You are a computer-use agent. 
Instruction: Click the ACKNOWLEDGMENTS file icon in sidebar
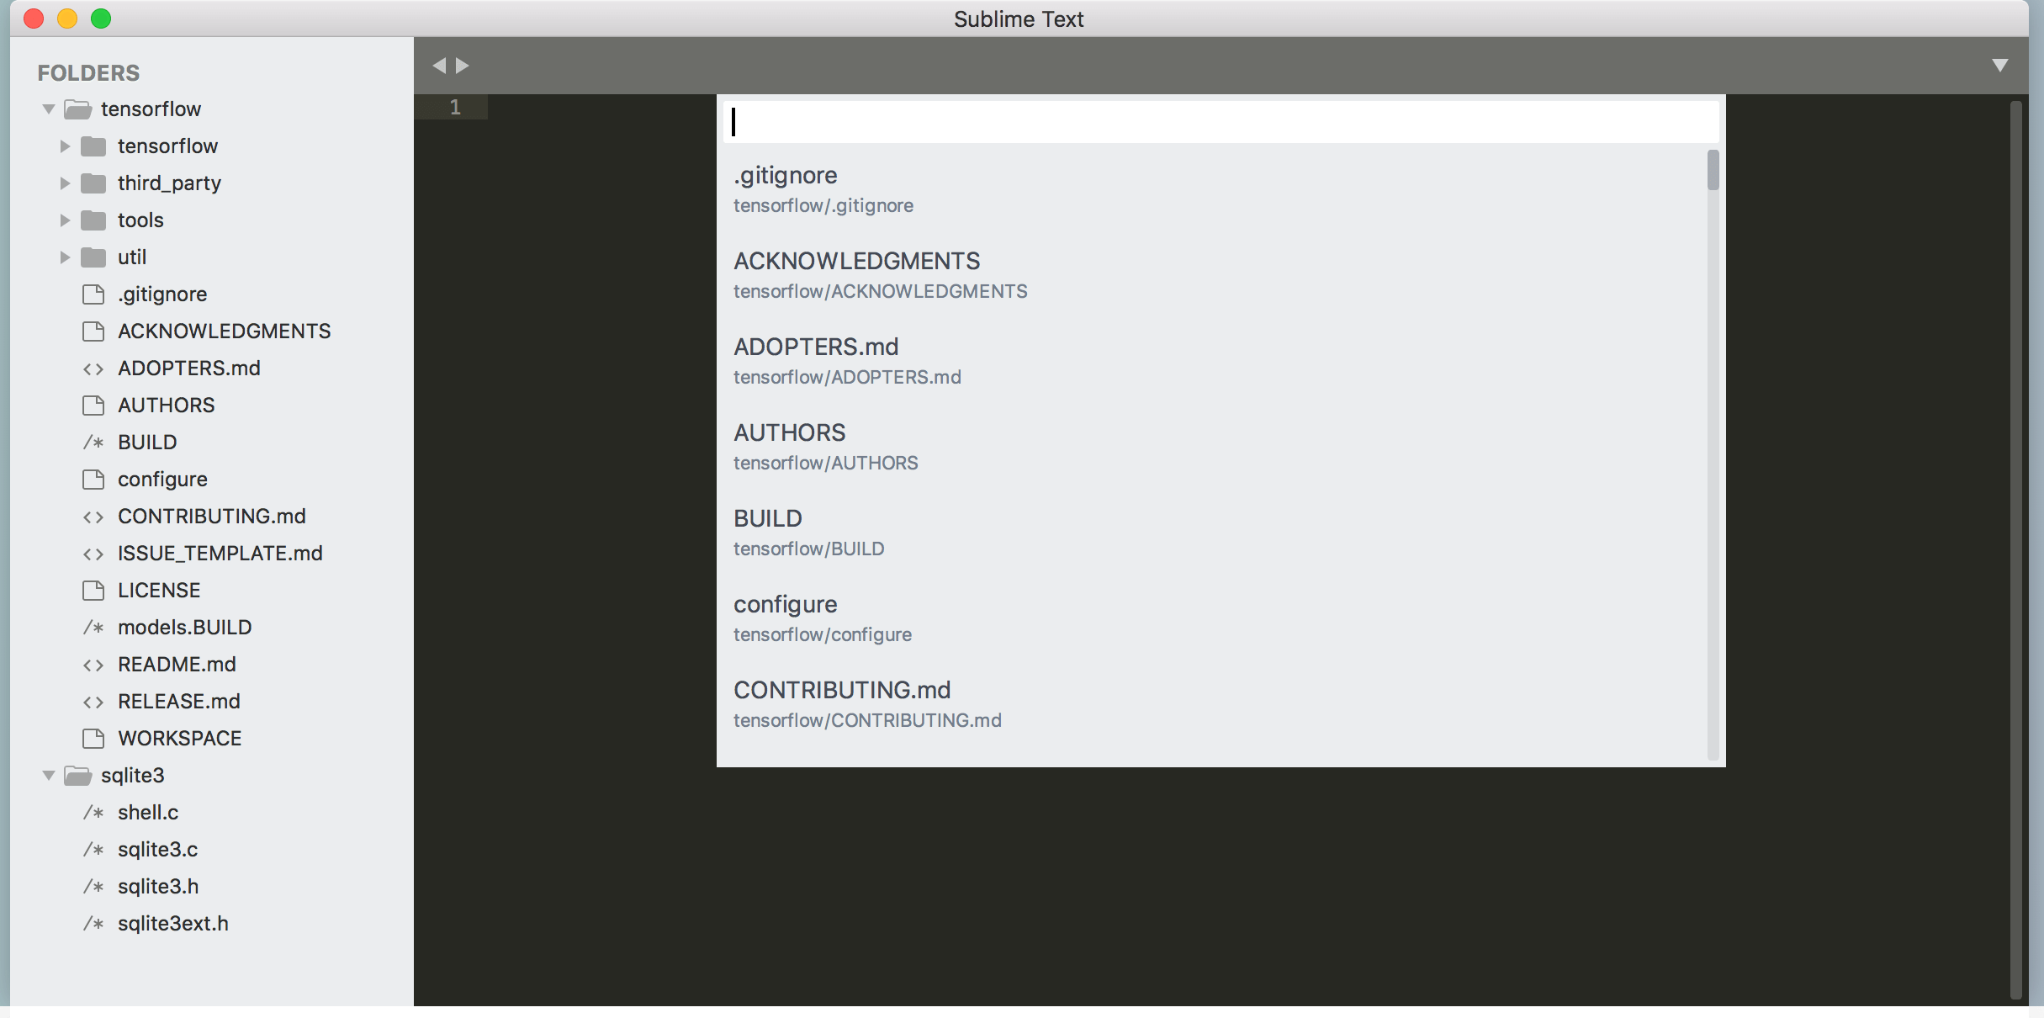(x=93, y=331)
